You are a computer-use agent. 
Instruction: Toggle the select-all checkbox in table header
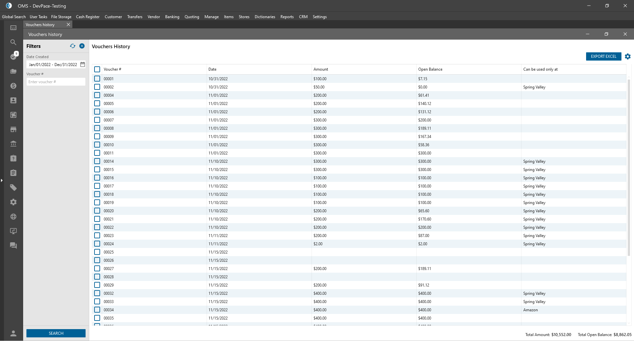[97, 69]
